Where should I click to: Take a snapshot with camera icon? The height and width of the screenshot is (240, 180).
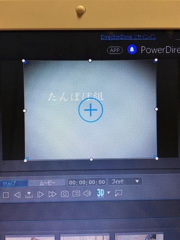point(65,194)
